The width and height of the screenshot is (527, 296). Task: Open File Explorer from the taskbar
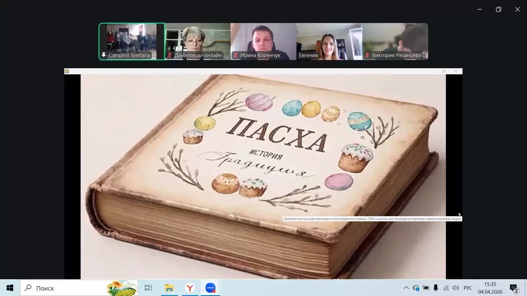[169, 288]
